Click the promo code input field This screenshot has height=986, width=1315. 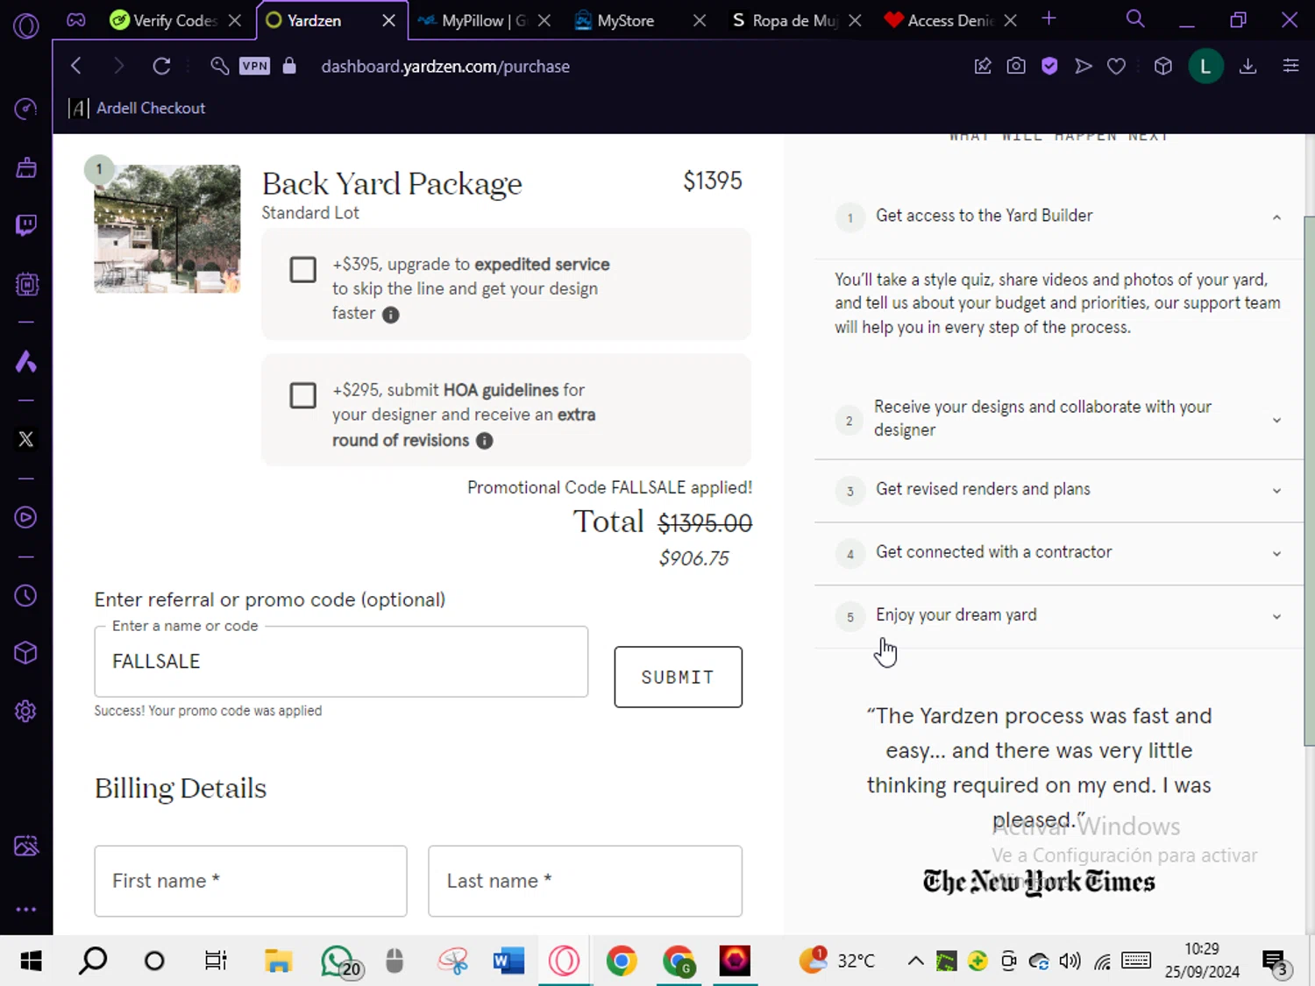coord(341,662)
